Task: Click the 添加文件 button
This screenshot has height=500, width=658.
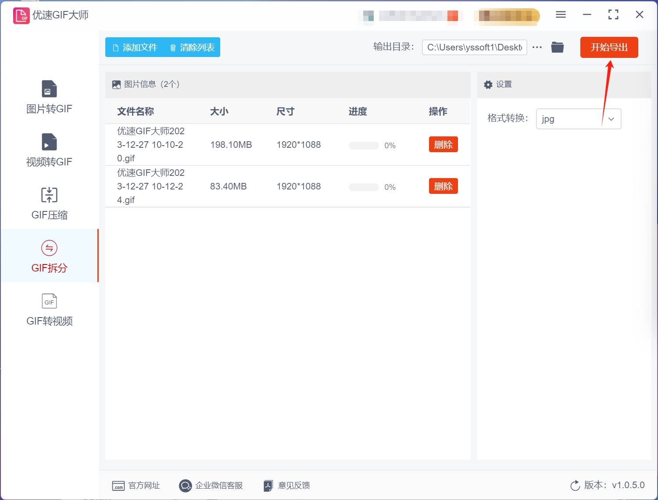Action: pyautogui.click(x=135, y=47)
